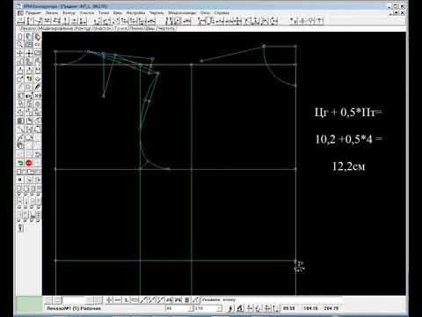The image size is (422, 317).
Task: Open the Продукт menu
Action: [x=33, y=13]
